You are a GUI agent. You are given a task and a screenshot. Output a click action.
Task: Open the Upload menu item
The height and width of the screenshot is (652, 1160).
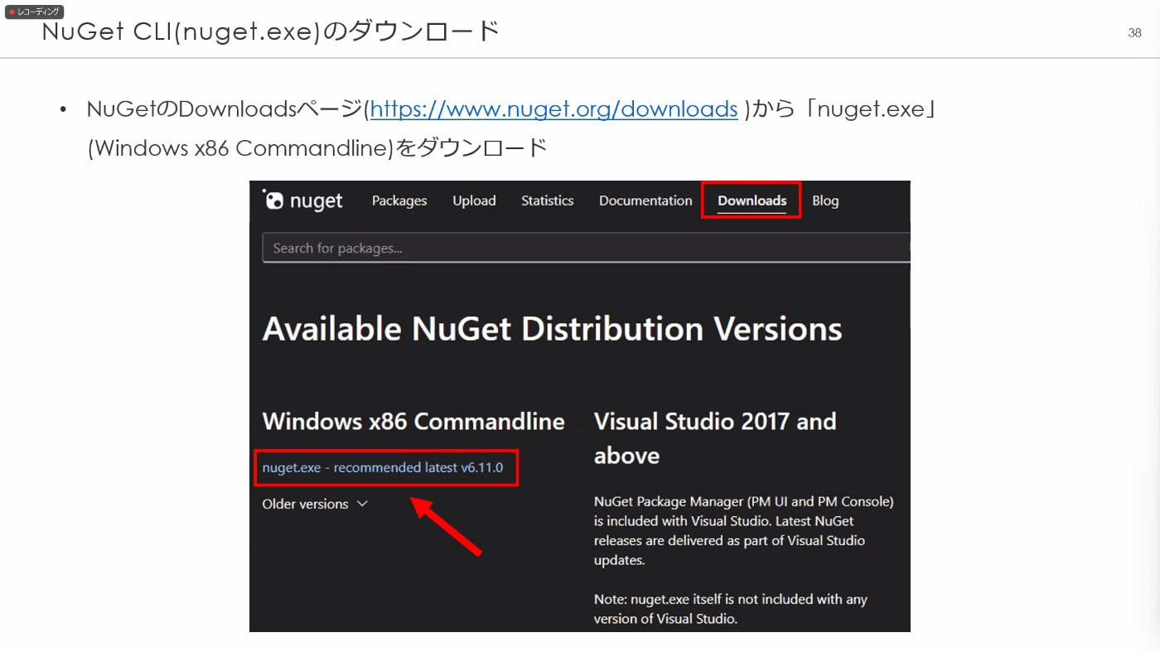[474, 200]
